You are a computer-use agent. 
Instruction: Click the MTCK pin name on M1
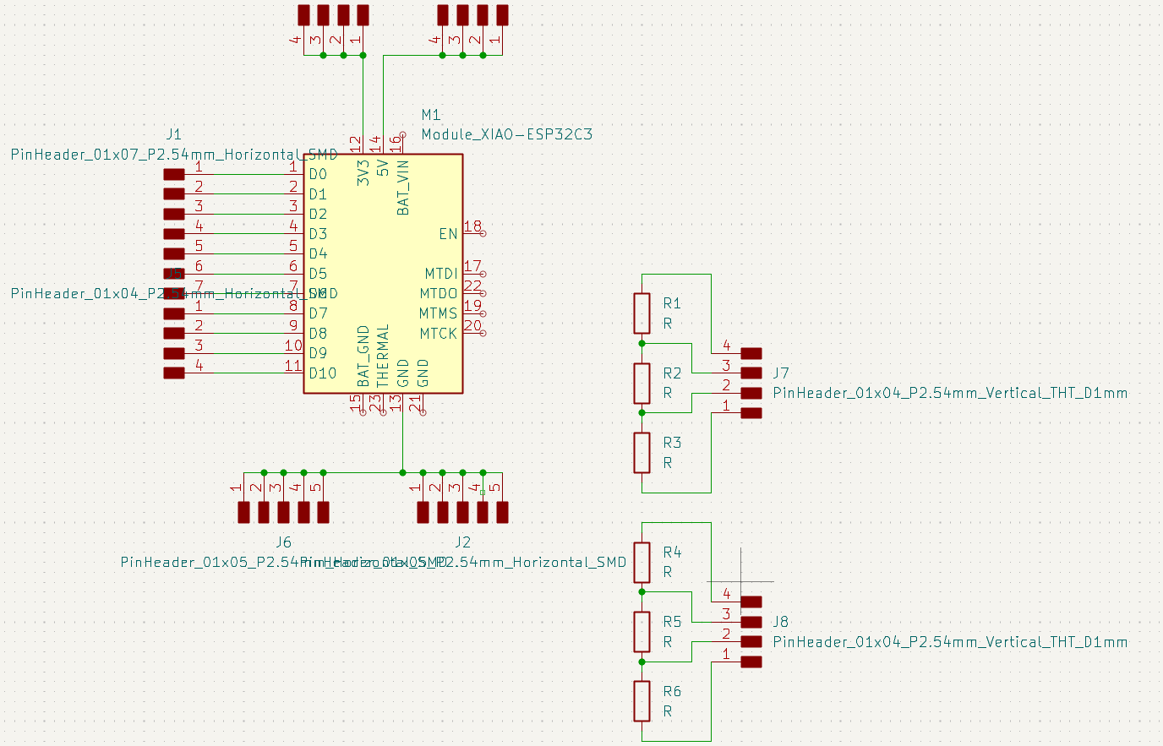coord(439,334)
